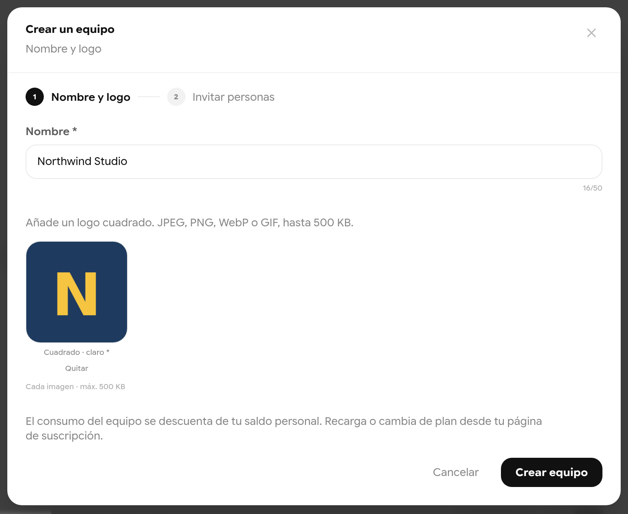Viewport: 628px width, 514px height.
Task: Go to step 2 Invitar personas
Action: pos(221,97)
